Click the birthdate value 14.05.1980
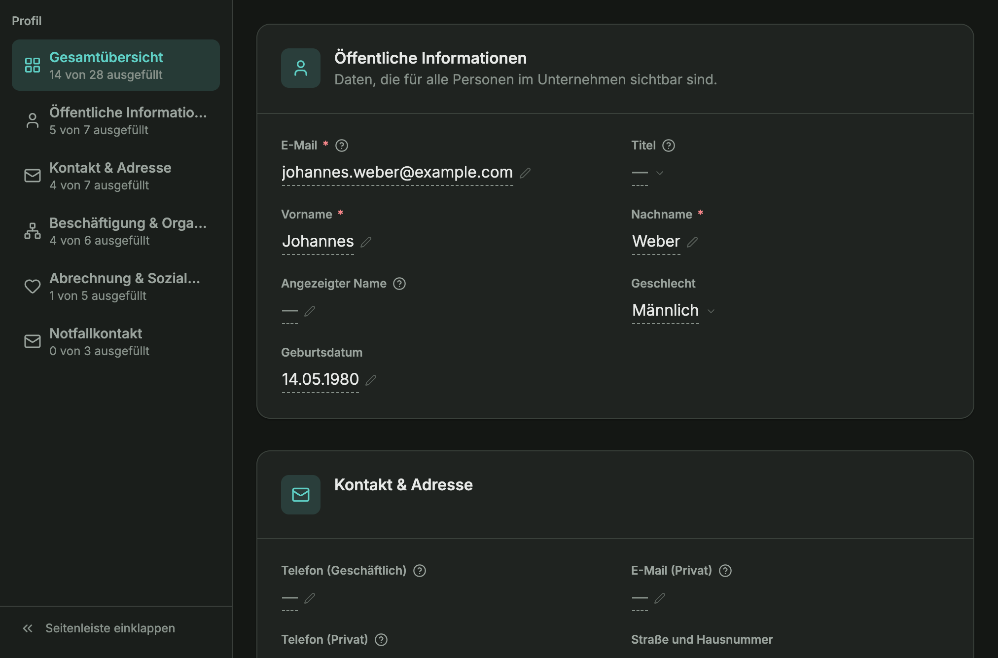998x658 pixels. coord(321,379)
